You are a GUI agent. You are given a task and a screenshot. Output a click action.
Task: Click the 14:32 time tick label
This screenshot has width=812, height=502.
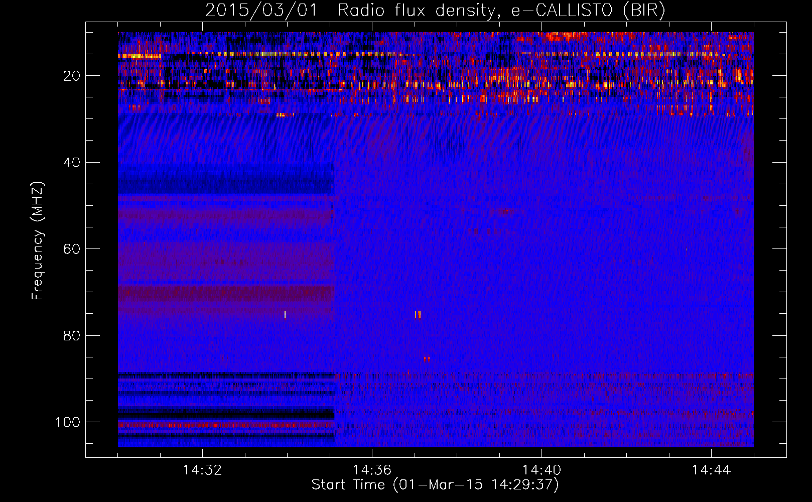point(202,470)
